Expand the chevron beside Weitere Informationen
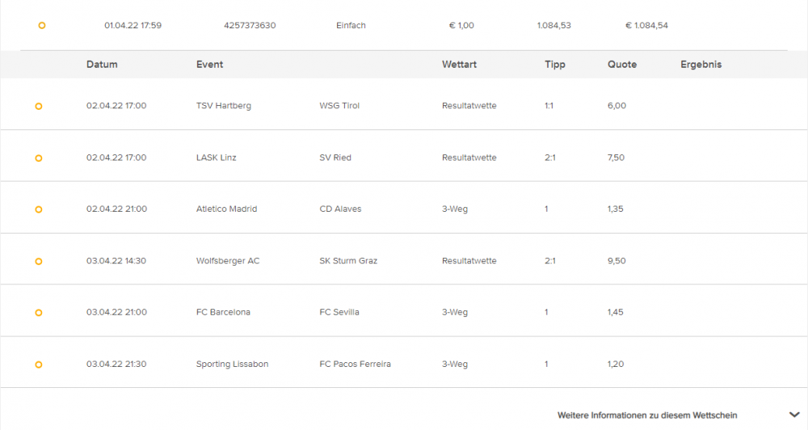 coord(794,415)
